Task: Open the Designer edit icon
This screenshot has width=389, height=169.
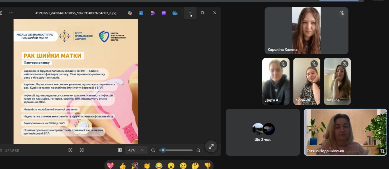Action: coord(141,13)
